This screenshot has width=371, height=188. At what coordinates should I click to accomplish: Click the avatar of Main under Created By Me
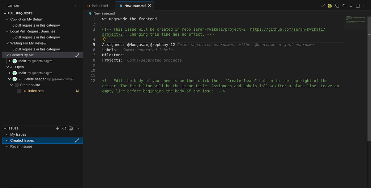[15, 61]
